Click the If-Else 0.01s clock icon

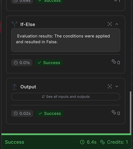pyautogui.click(x=16, y=63)
